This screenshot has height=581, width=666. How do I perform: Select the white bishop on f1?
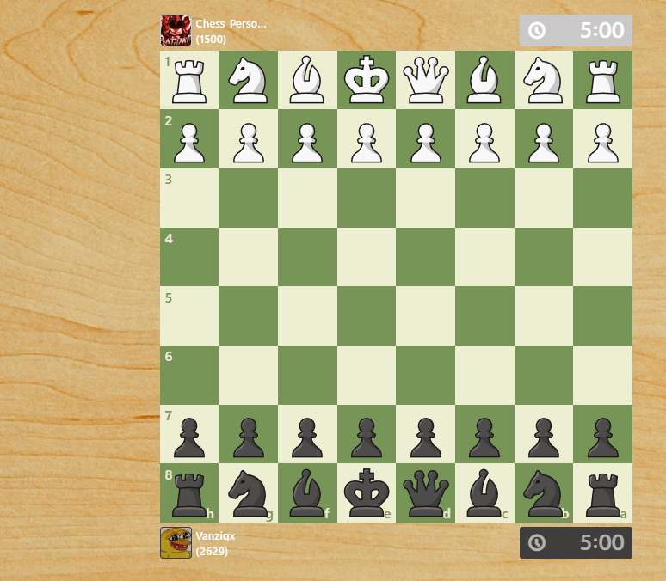click(x=307, y=80)
